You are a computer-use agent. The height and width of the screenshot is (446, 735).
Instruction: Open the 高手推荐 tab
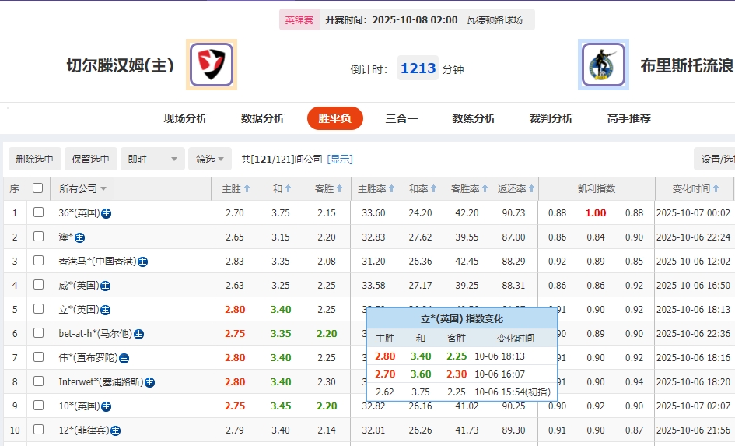tap(629, 118)
